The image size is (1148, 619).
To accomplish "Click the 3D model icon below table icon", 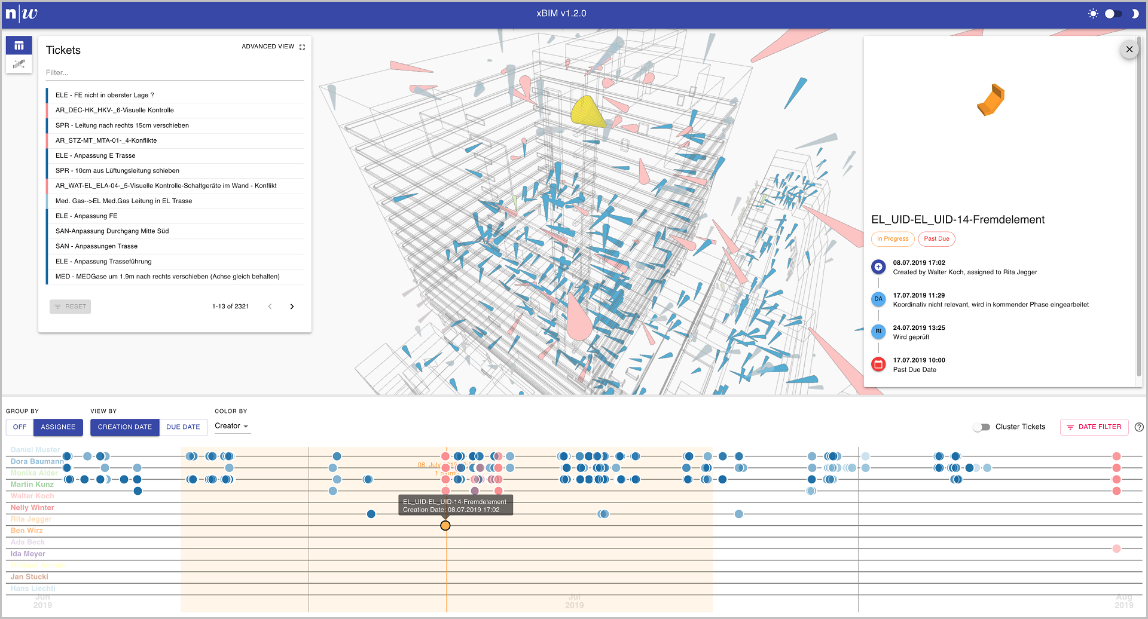I will pyautogui.click(x=19, y=64).
